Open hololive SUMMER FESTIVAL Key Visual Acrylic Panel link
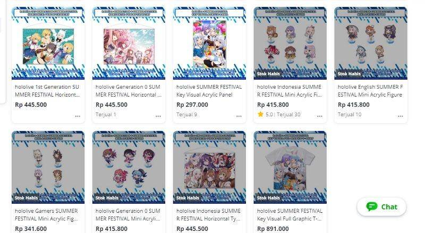 click(x=209, y=91)
